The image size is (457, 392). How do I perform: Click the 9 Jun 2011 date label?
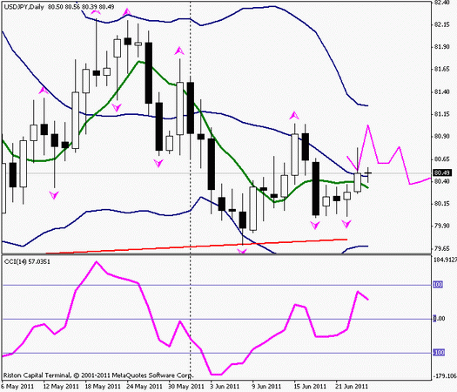point(266,387)
